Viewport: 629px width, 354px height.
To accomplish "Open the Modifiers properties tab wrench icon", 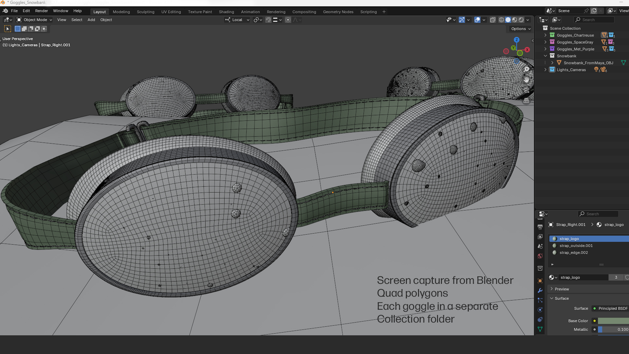I will 540,290.
